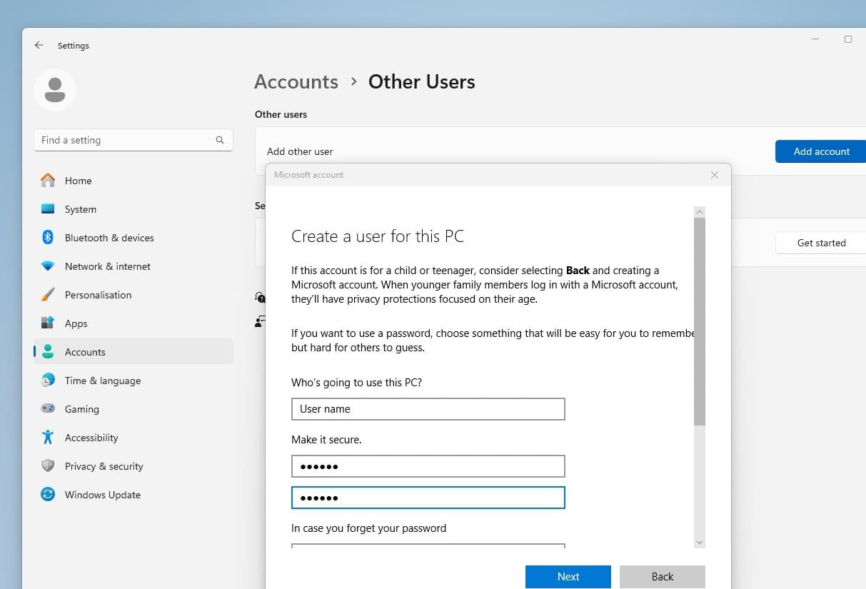The image size is (866, 589).
Task: Click the Personalisation paintbrush icon
Action: (x=48, y=295)
